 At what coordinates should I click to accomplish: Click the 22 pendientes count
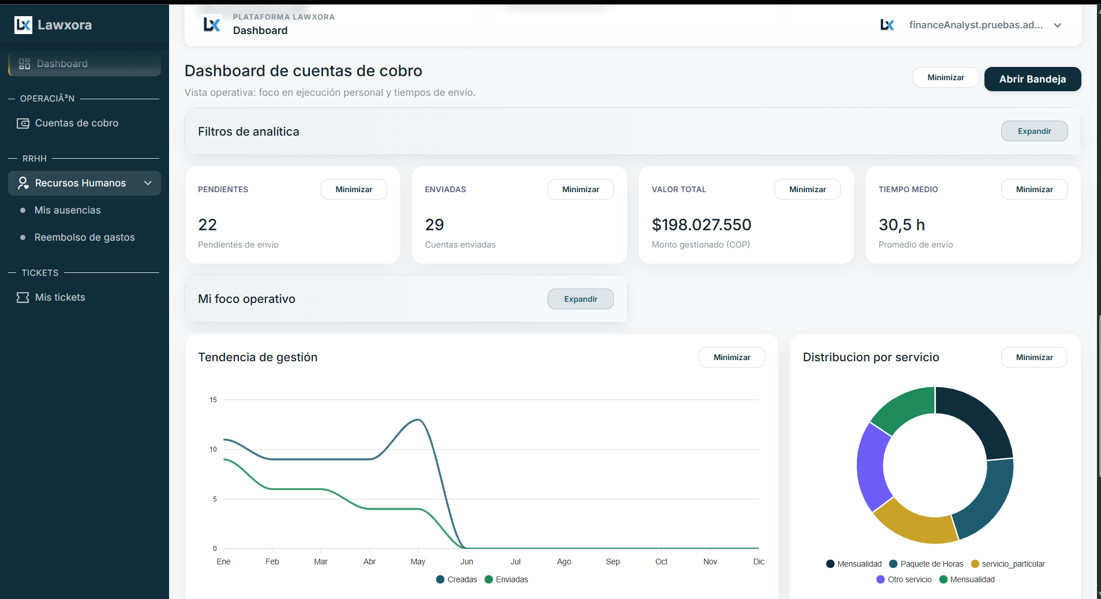pyautogui.click(x=207, y=224)
